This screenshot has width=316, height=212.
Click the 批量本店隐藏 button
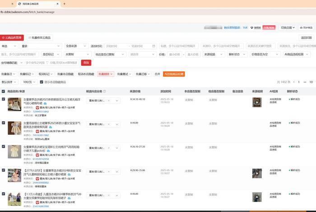65,74
